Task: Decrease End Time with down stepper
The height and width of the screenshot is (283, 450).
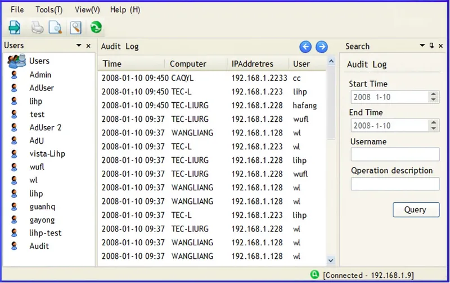Action: click(x=433, y=128)
